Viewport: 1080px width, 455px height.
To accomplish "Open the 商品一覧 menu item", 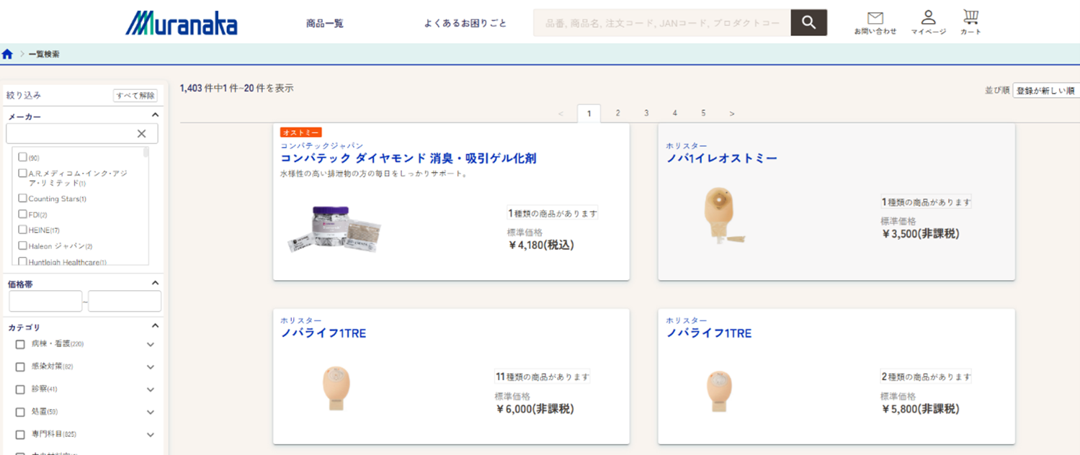I will click(x=324, y=22).
